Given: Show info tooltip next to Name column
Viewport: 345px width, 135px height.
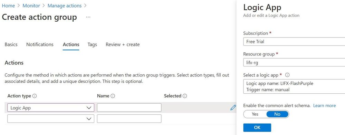Looking at the screenshot, I should pos(113,96).
